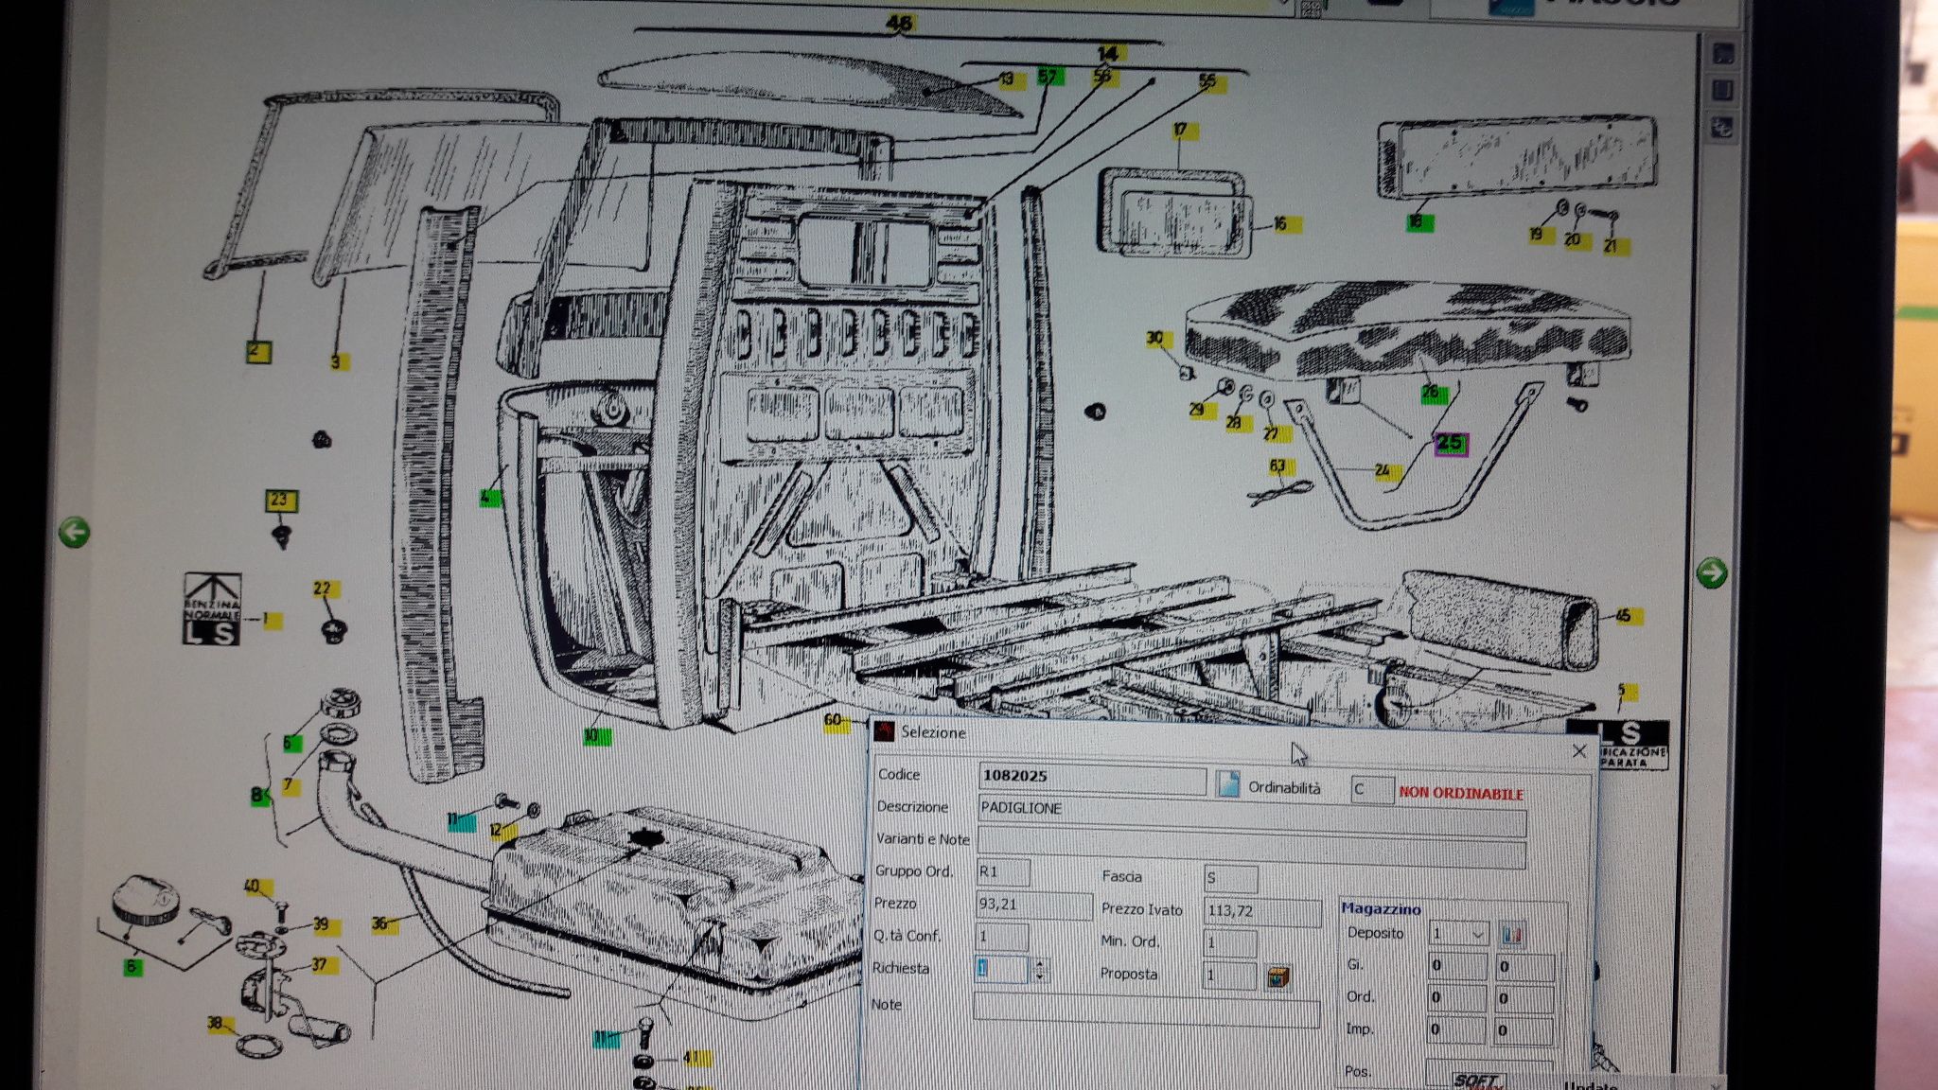Image resolution: width=1938 pixels, height=1090 pixels.
Task: Click document icon next to Codice field
Action: tap(1227, 784)
